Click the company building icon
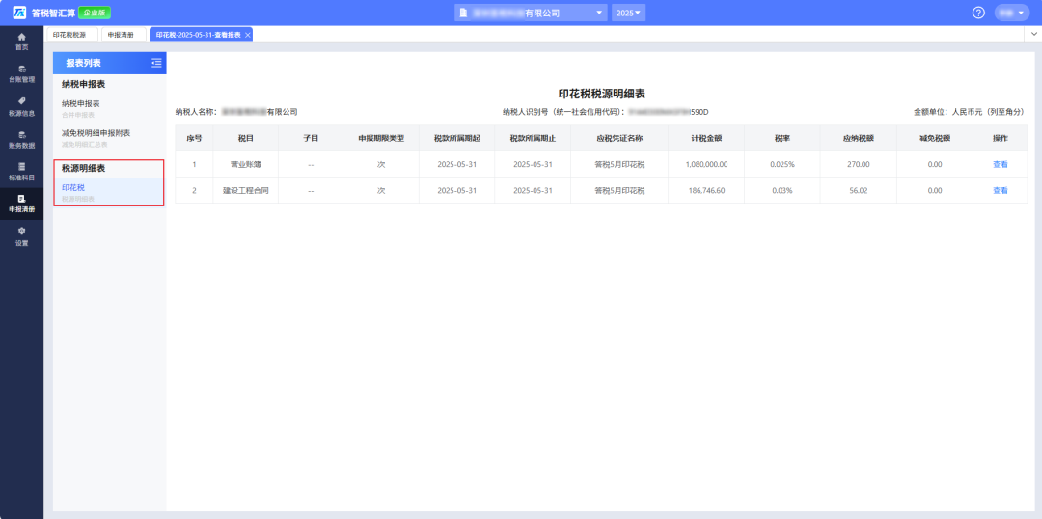This screenshot has height=519, width=1042. 464,13
